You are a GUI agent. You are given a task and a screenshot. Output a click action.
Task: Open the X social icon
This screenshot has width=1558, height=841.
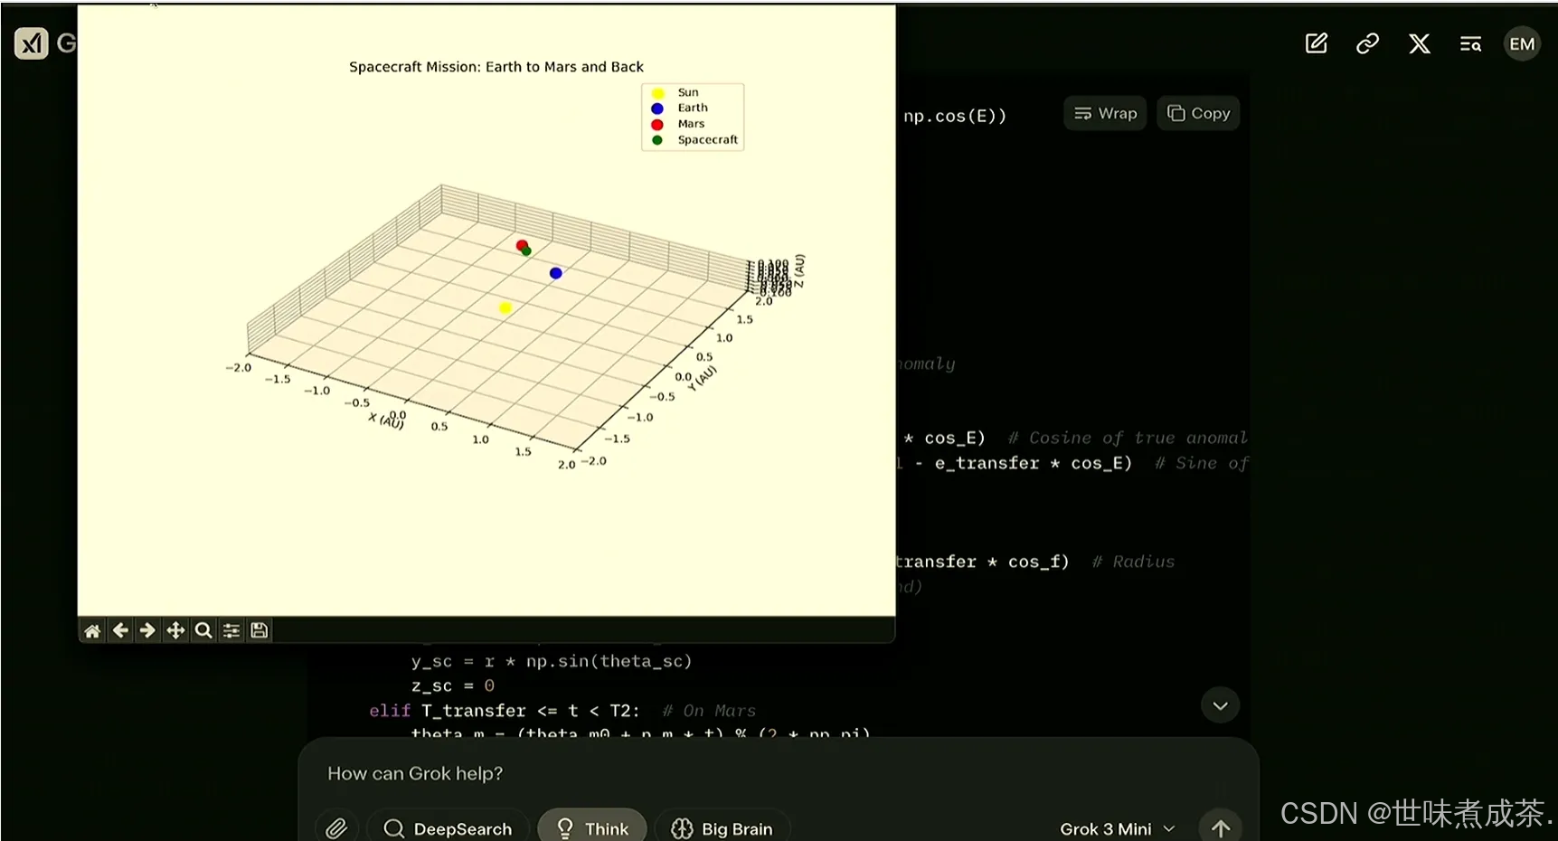(x=1420, y=43)
